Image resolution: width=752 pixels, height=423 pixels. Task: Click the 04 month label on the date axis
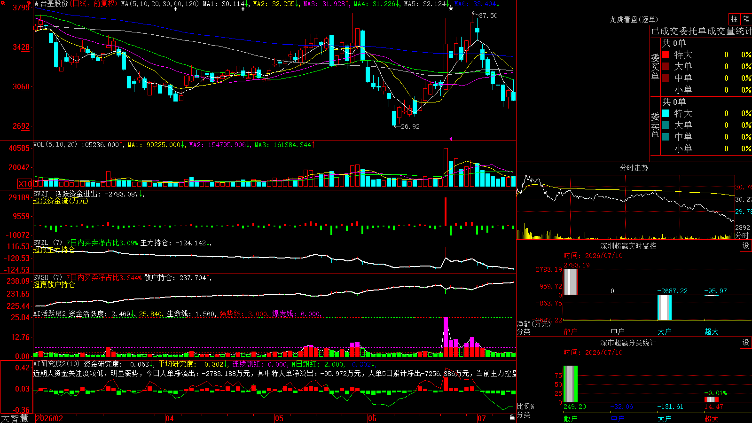[x=170, y=418]
